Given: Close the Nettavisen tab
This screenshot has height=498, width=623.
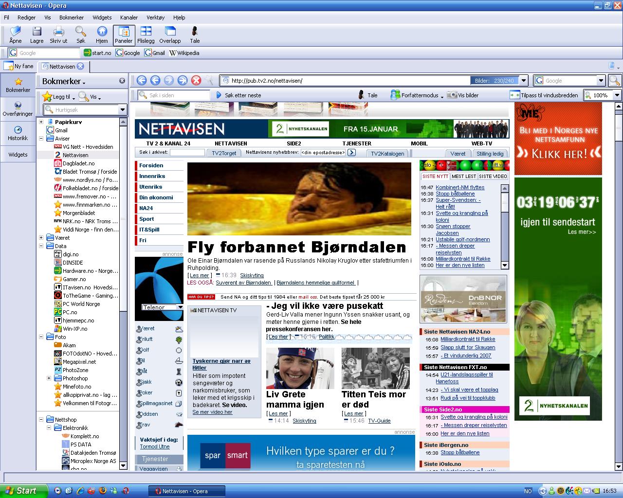Looking at the screenshot, I should 80,66.
